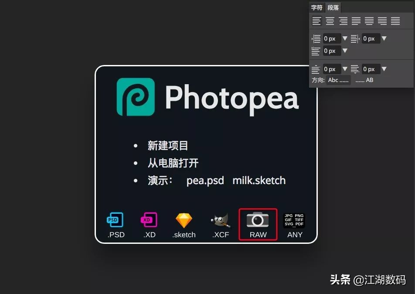
Task: Choose justify all lines icon
Action: 395,21
